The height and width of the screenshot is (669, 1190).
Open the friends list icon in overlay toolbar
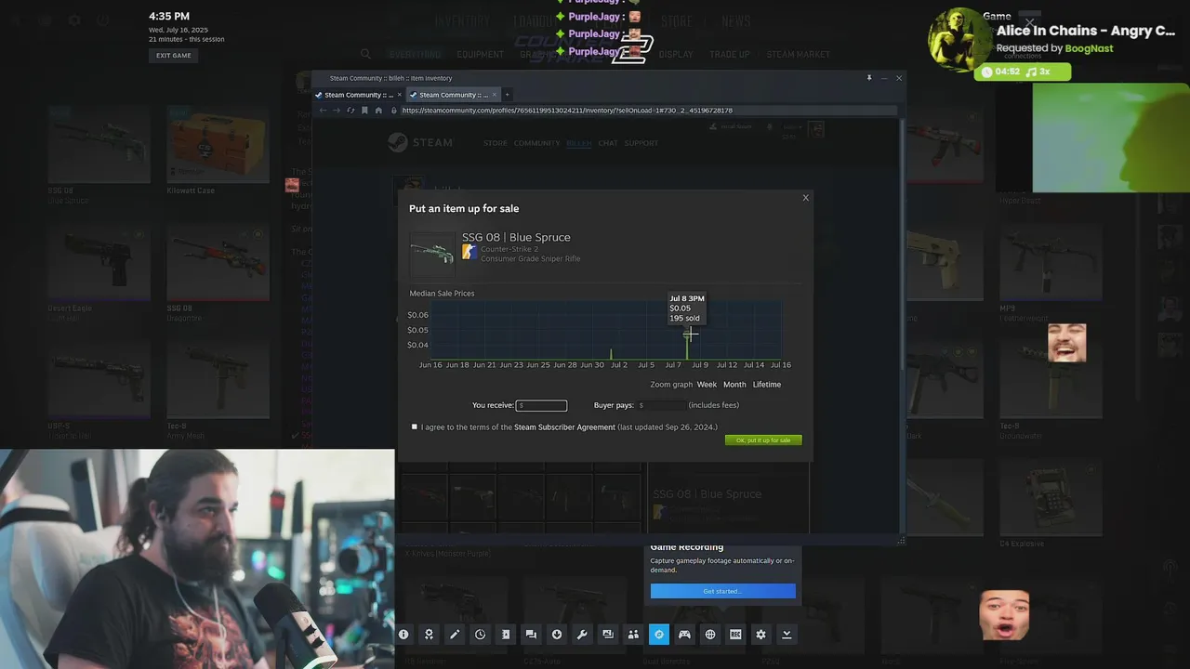coord(633,635)
